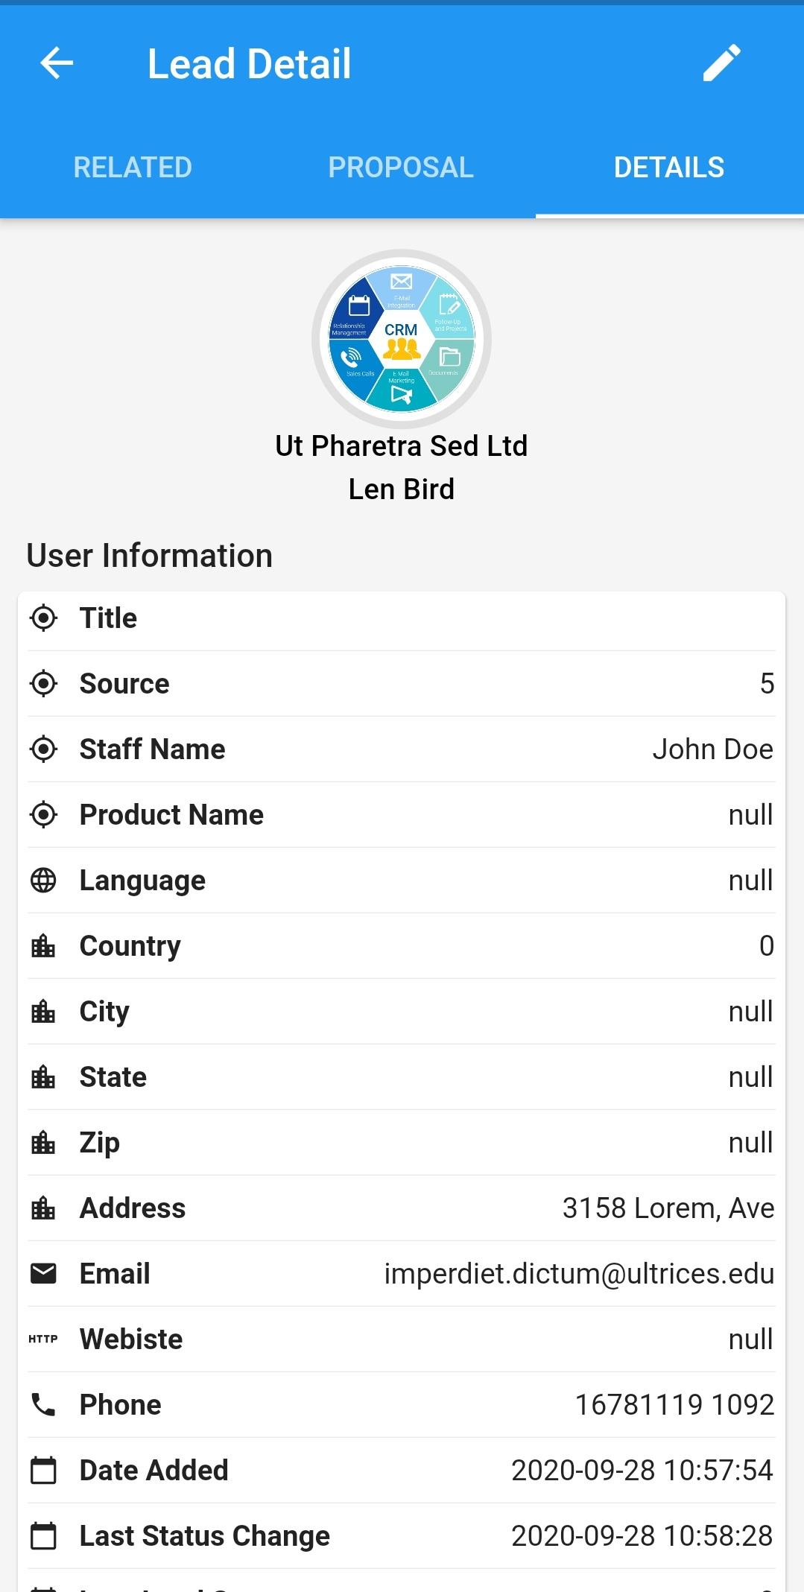The width and height of the screenshot is (804, 1592).
Task: Tap the pencil edit icon
Action: pyautogui.click(x=721, y=63)
